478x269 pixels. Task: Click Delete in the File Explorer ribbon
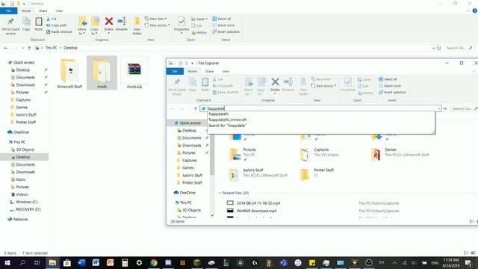(275, 84)
